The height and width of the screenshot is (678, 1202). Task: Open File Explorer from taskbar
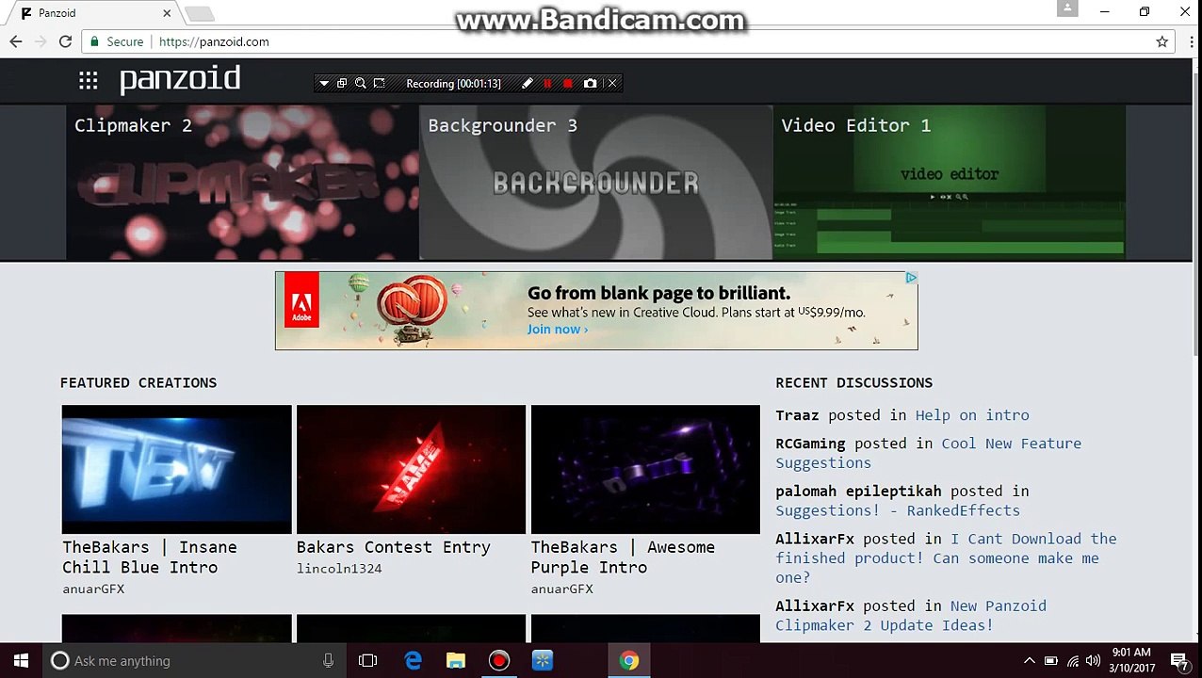(456, 661)
